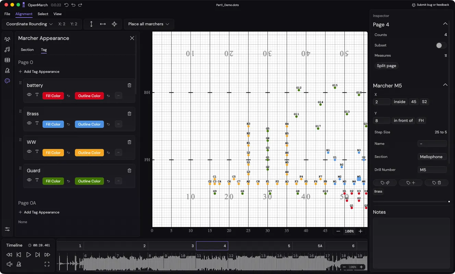Click Split page button
The image size is (455, 274).
[386, 66]
